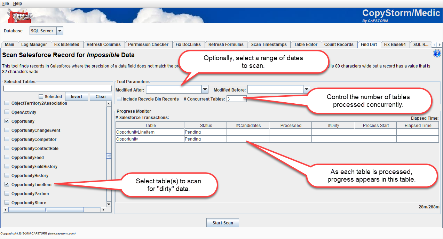The image size is (443, 239).
Task: Click the Table column header
Action: [x=150, y=126]
